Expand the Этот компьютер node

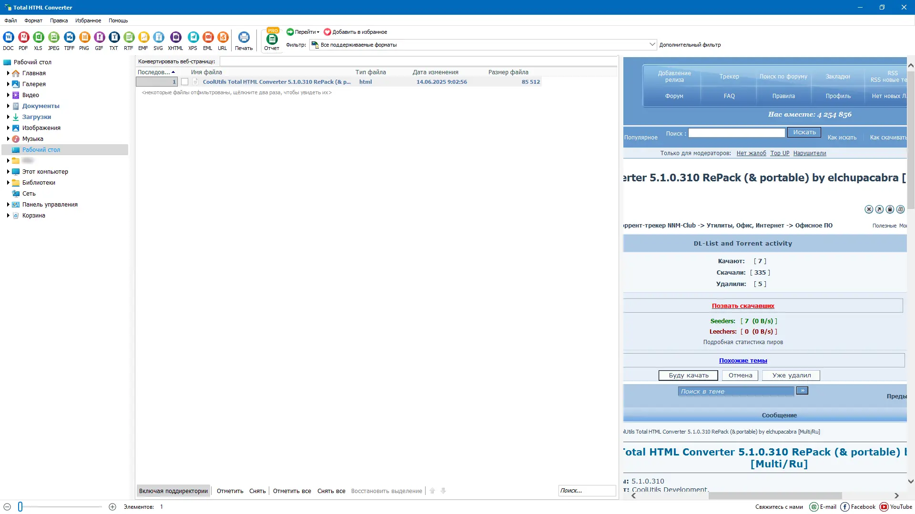pyautogui.click(x=7, y=171)
